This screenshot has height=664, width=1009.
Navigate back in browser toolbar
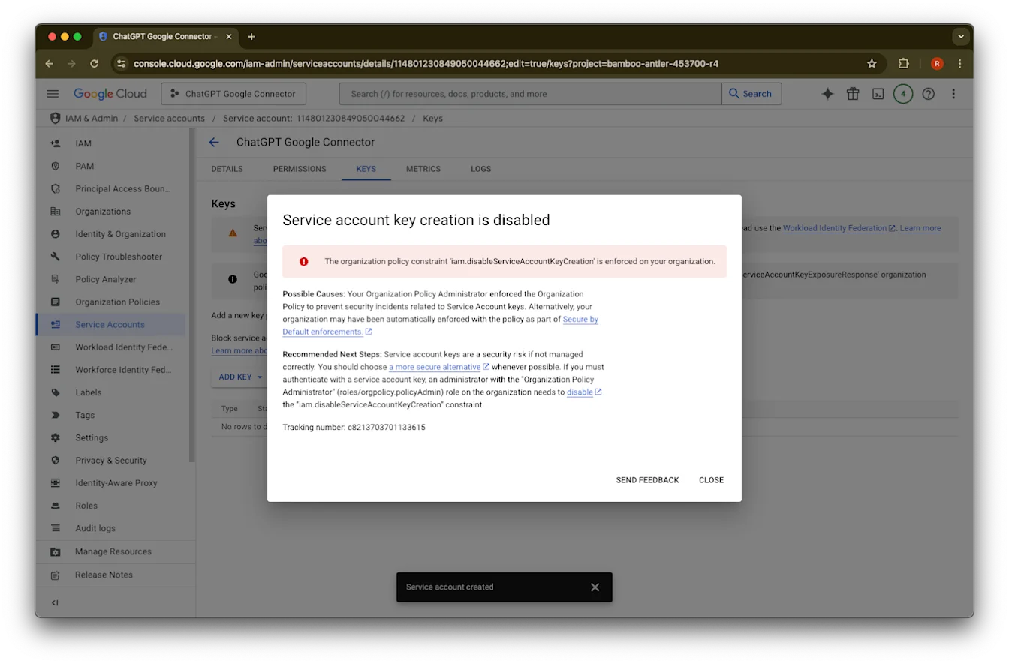(x=50, y=64)
